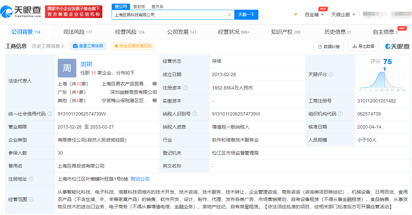Click the 周 avatar of legal representative
This screenshot has width=412, height=215.
(67, 68)
